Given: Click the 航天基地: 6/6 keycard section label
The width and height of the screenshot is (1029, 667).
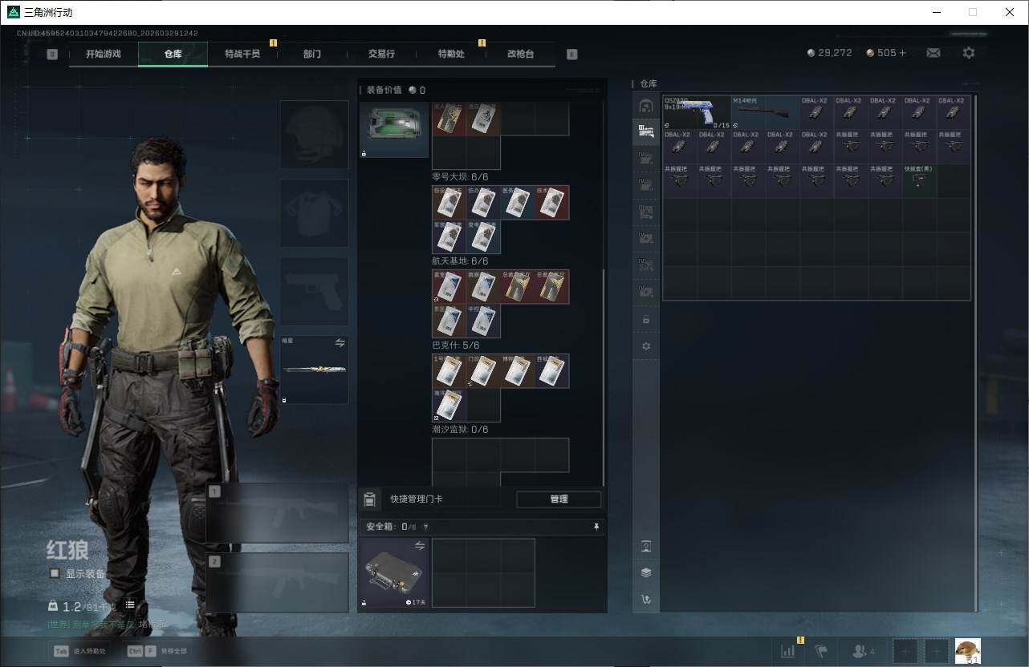Looking at the screenshot, I should [x=460, y=261].
